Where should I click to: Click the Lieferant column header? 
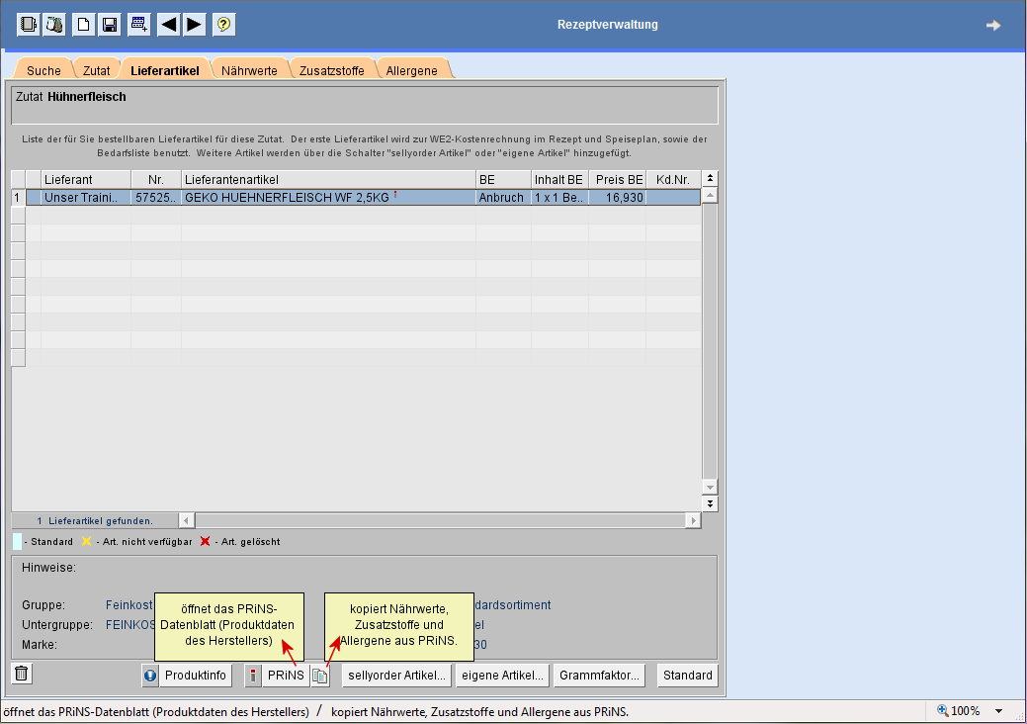(x=86, y=180)
